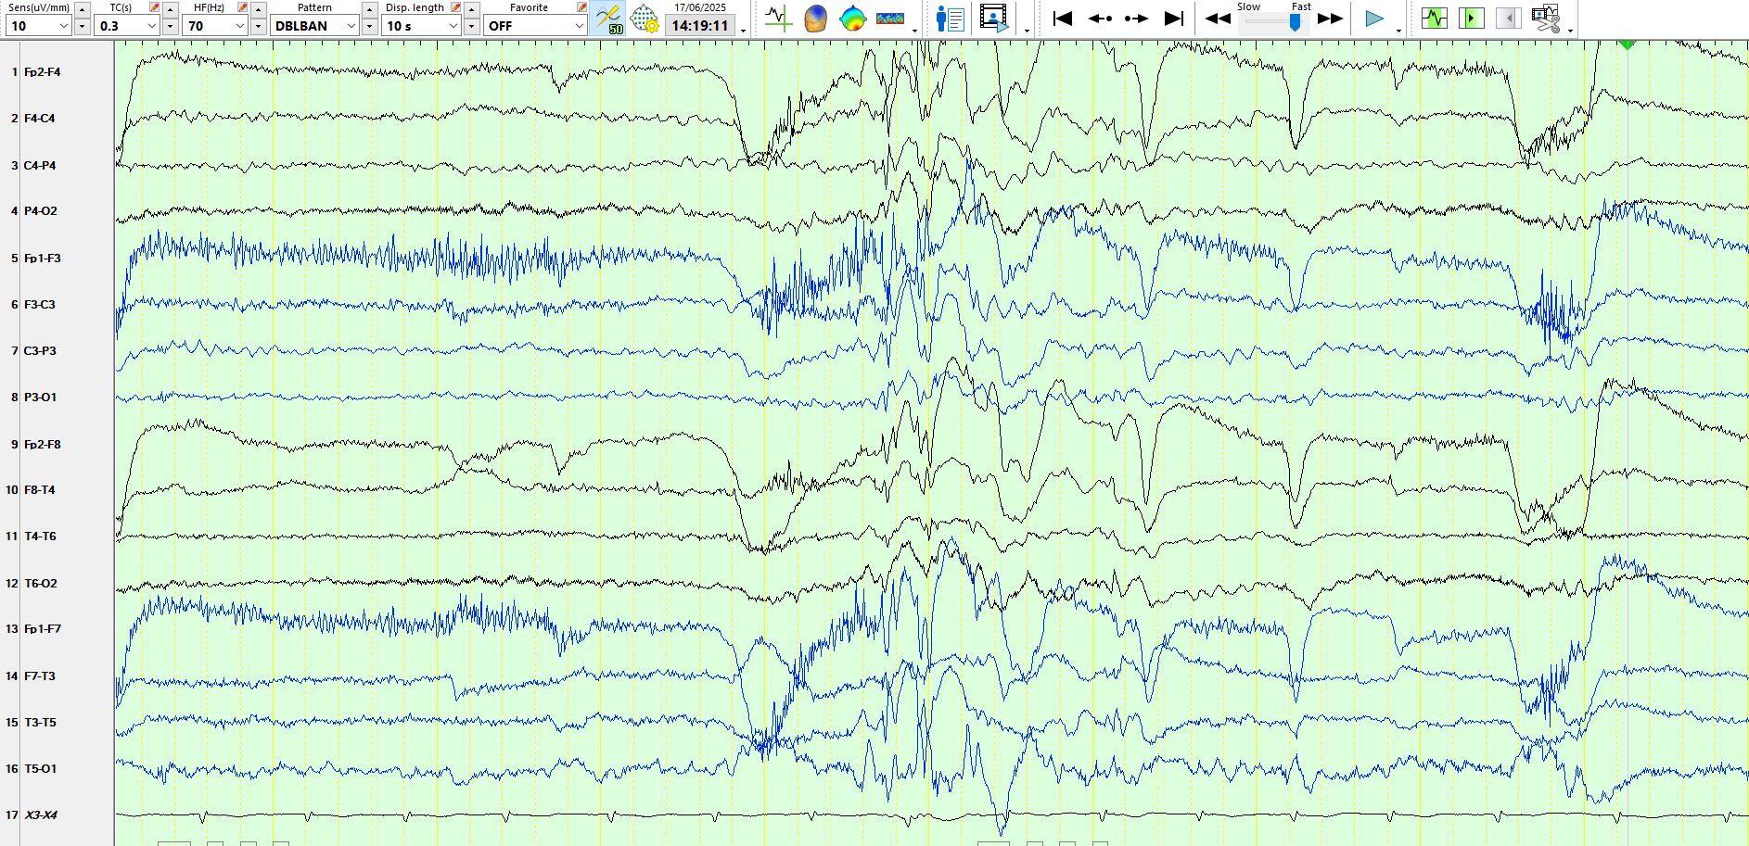Screen dimensions: 1749x846
Task: Open the waveform clip scissors tool
Action: [x=1546, y=19]
